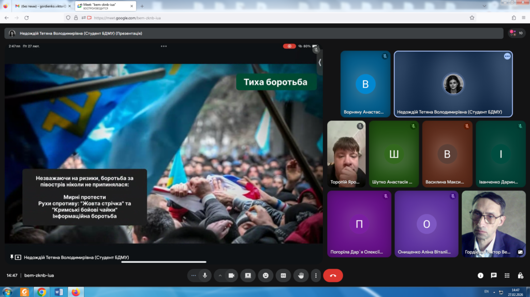Image resolution: width=530 pixels, height=297 pixels.
Task: Show the participants list with count 10
Action: point(516,33)
